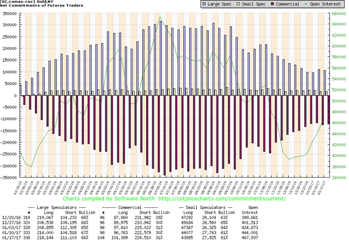Click open interest value 424,673
The width and height of the screenshot is (349, 240).
tap(250, 227)
